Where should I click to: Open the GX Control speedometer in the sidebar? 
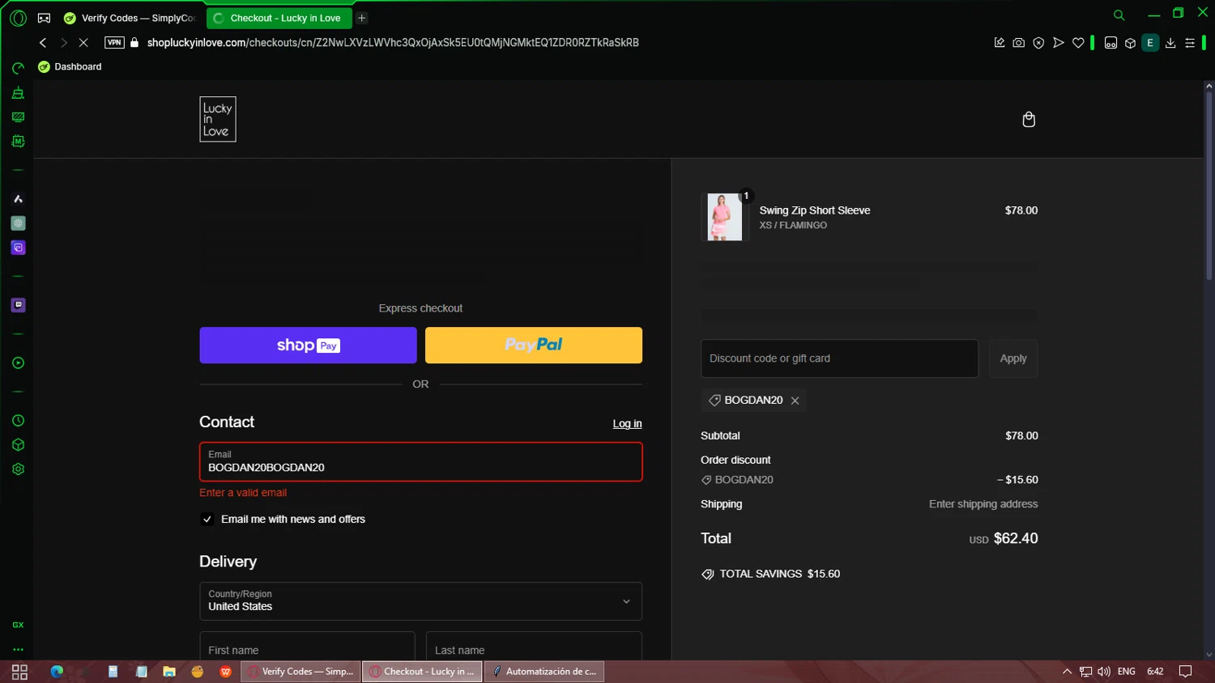[x=18, y=68]
